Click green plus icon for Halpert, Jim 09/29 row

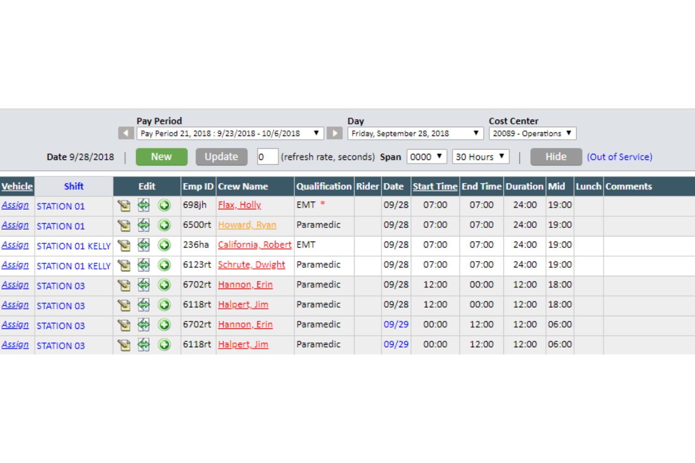point(164,345)
